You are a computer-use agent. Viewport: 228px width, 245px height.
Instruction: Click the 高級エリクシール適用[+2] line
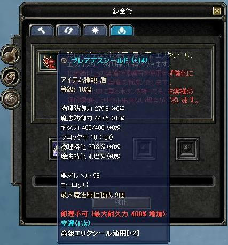pyautogui.click(x=100, y=233)
